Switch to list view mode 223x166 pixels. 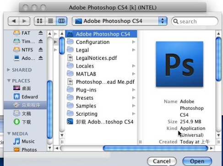[x=50, y=21]
